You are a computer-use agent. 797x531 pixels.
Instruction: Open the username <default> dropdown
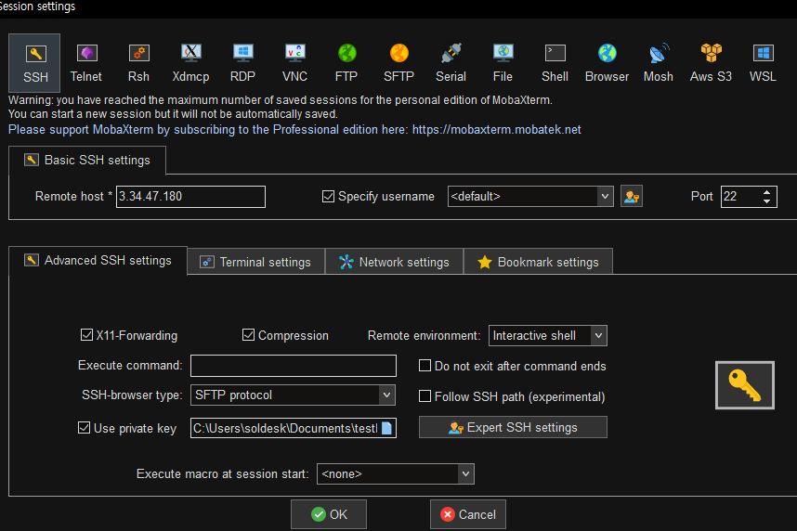click(605, 197)
